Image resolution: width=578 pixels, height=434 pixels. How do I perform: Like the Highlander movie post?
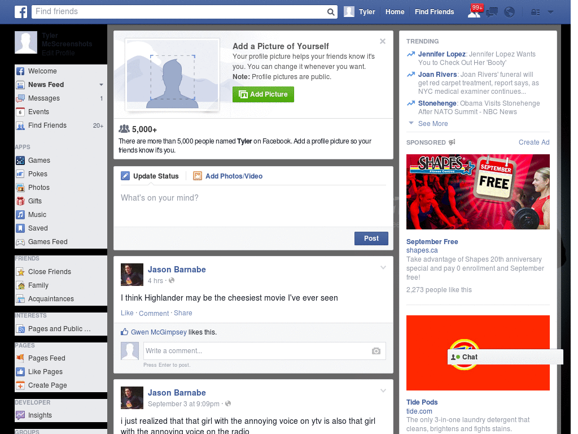point(127,313)
